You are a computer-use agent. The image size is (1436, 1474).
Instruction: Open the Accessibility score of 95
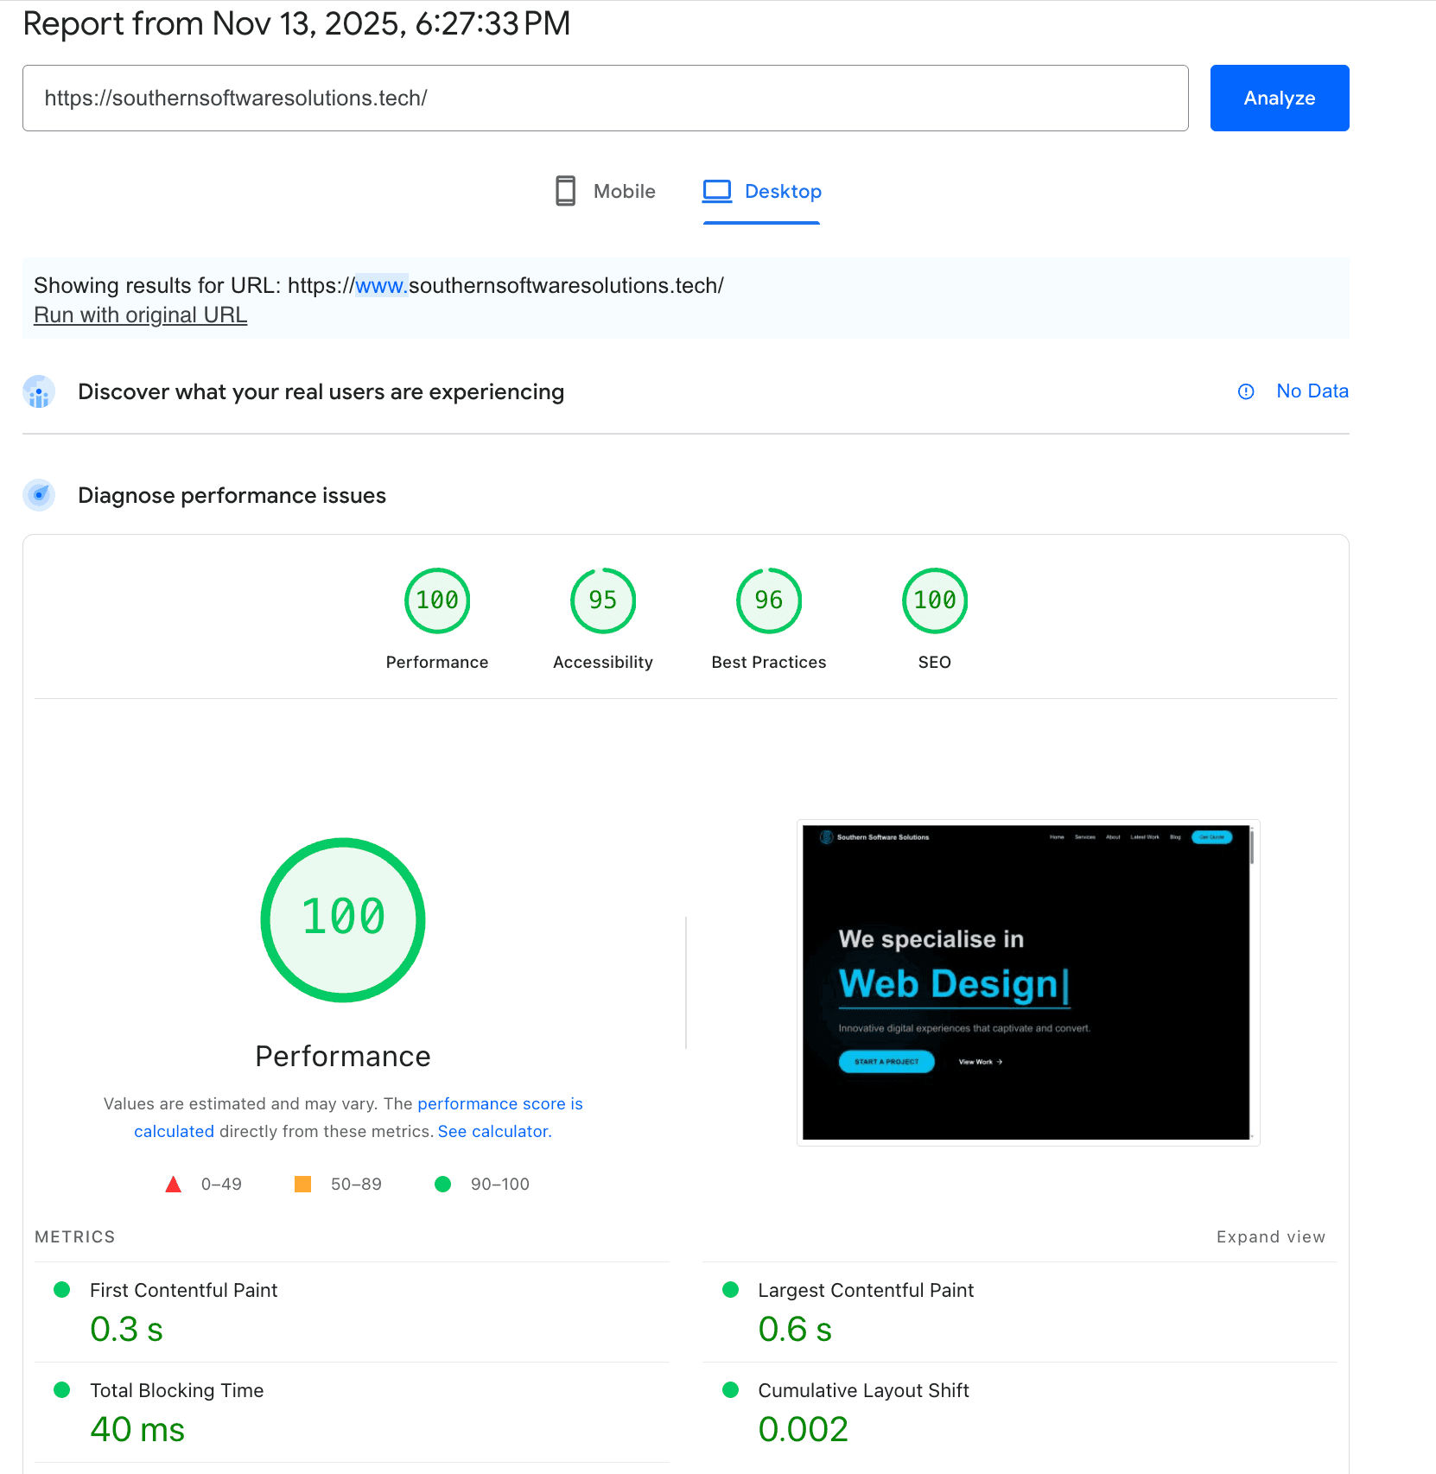tap(602, 600)
